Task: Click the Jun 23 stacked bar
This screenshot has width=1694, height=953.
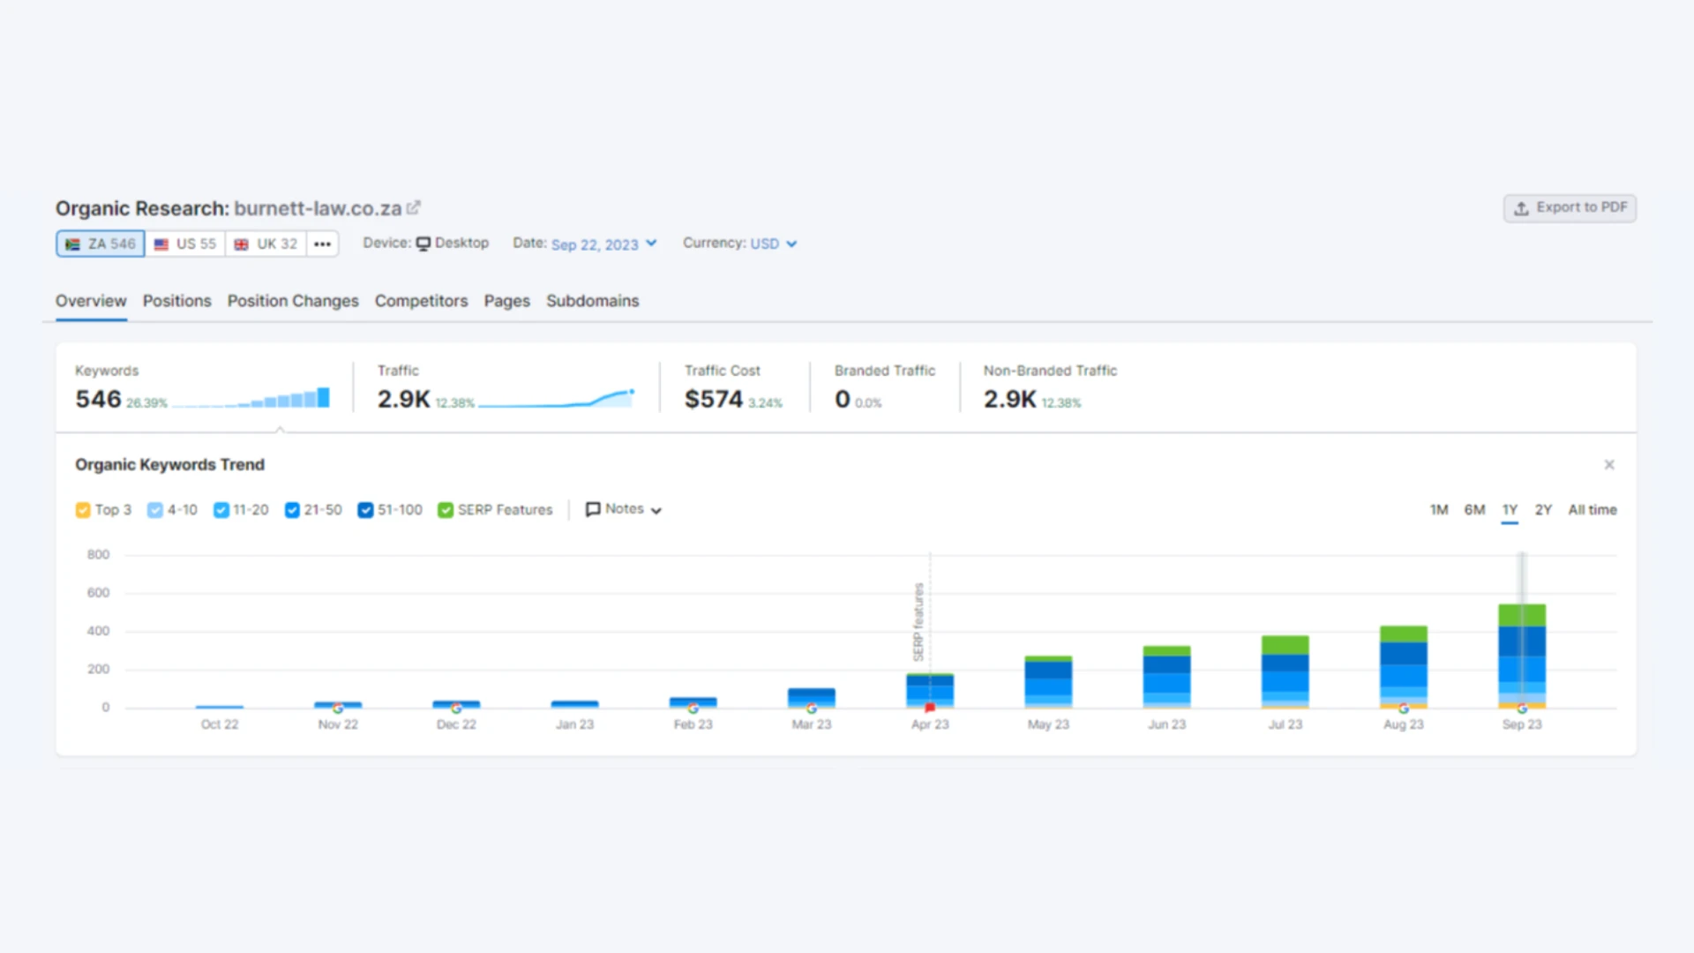Action: point(1166,677)
